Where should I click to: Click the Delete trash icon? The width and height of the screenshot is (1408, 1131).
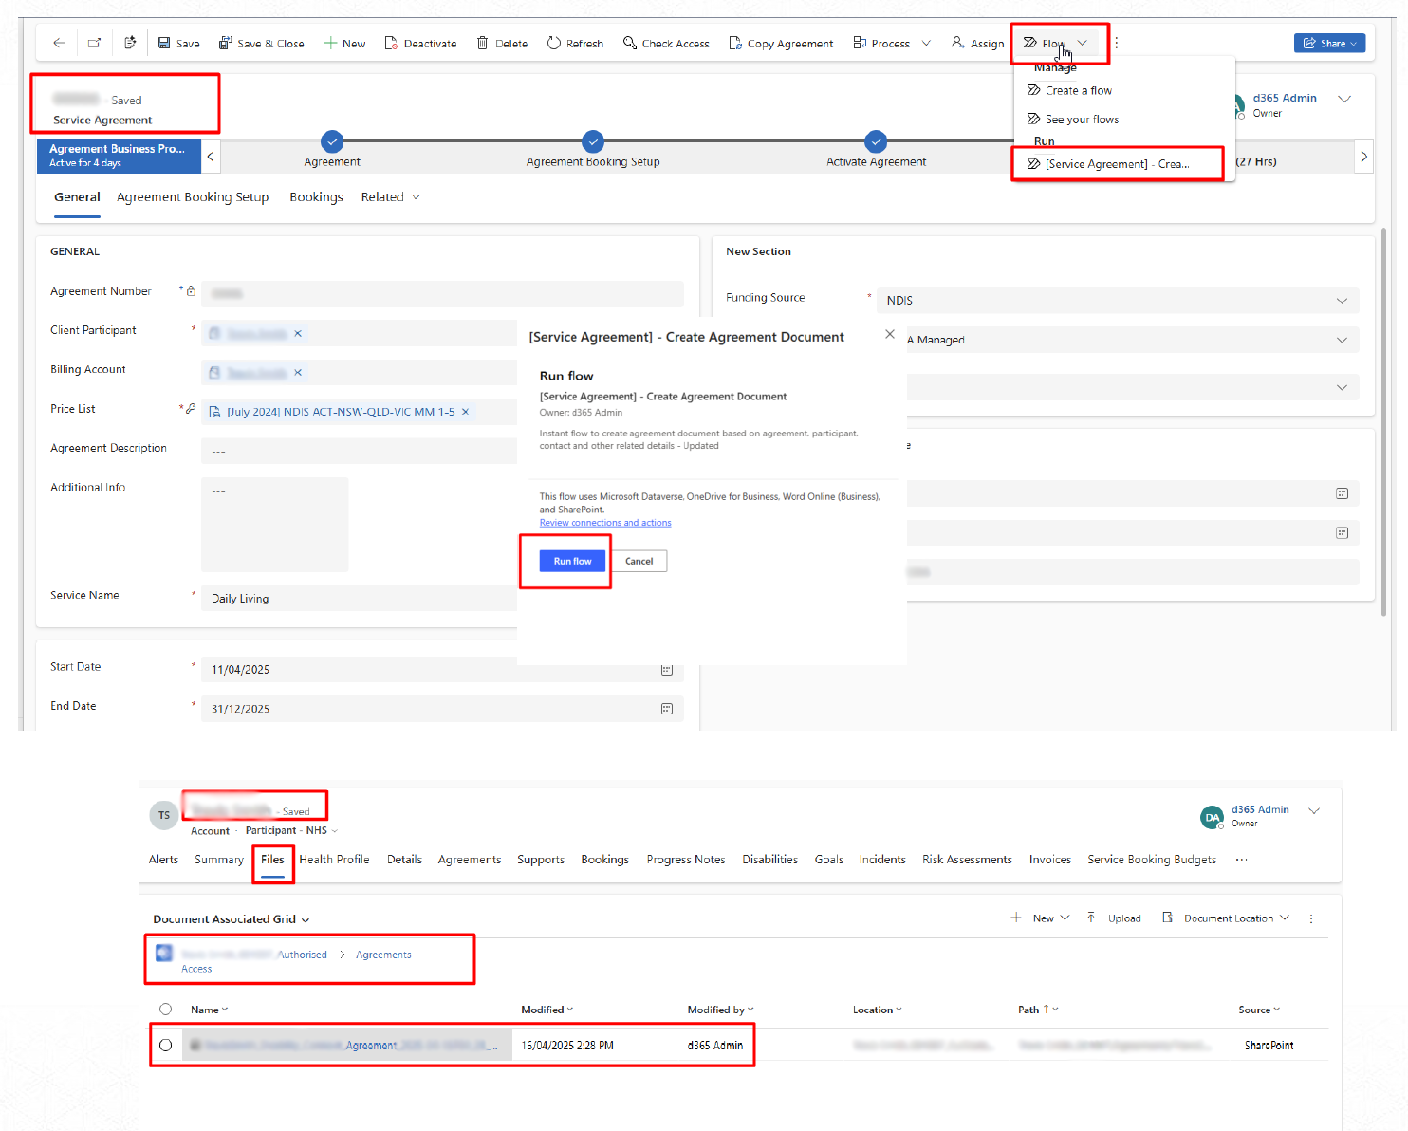[x=482, y=44]
